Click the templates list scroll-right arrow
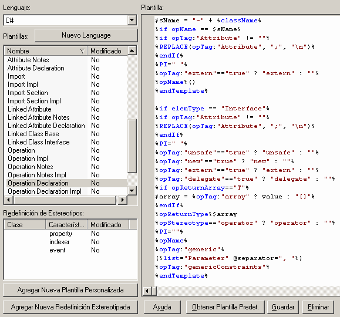The height and width of the screenshot is (317, 340). click(x=123, y=200)
